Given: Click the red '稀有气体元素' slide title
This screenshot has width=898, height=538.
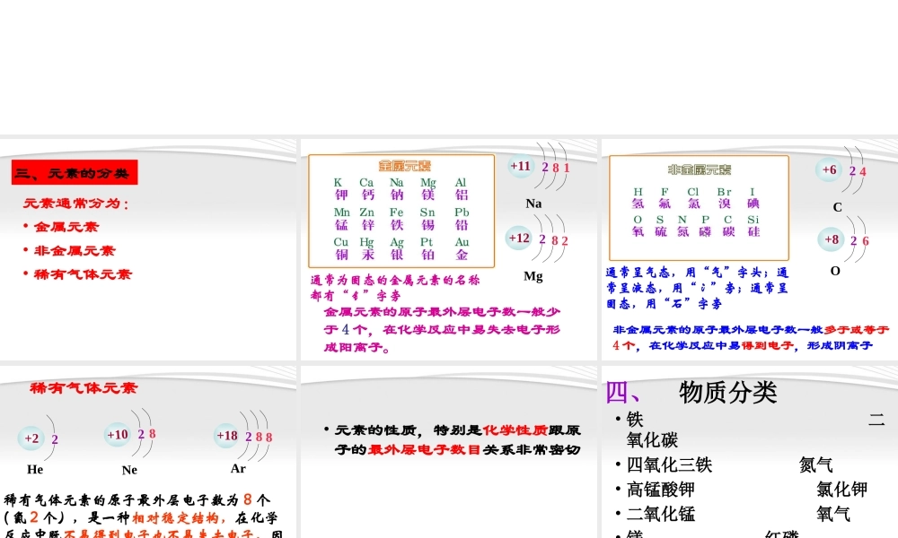Looking at the screenshot, I should pos(84,388).
